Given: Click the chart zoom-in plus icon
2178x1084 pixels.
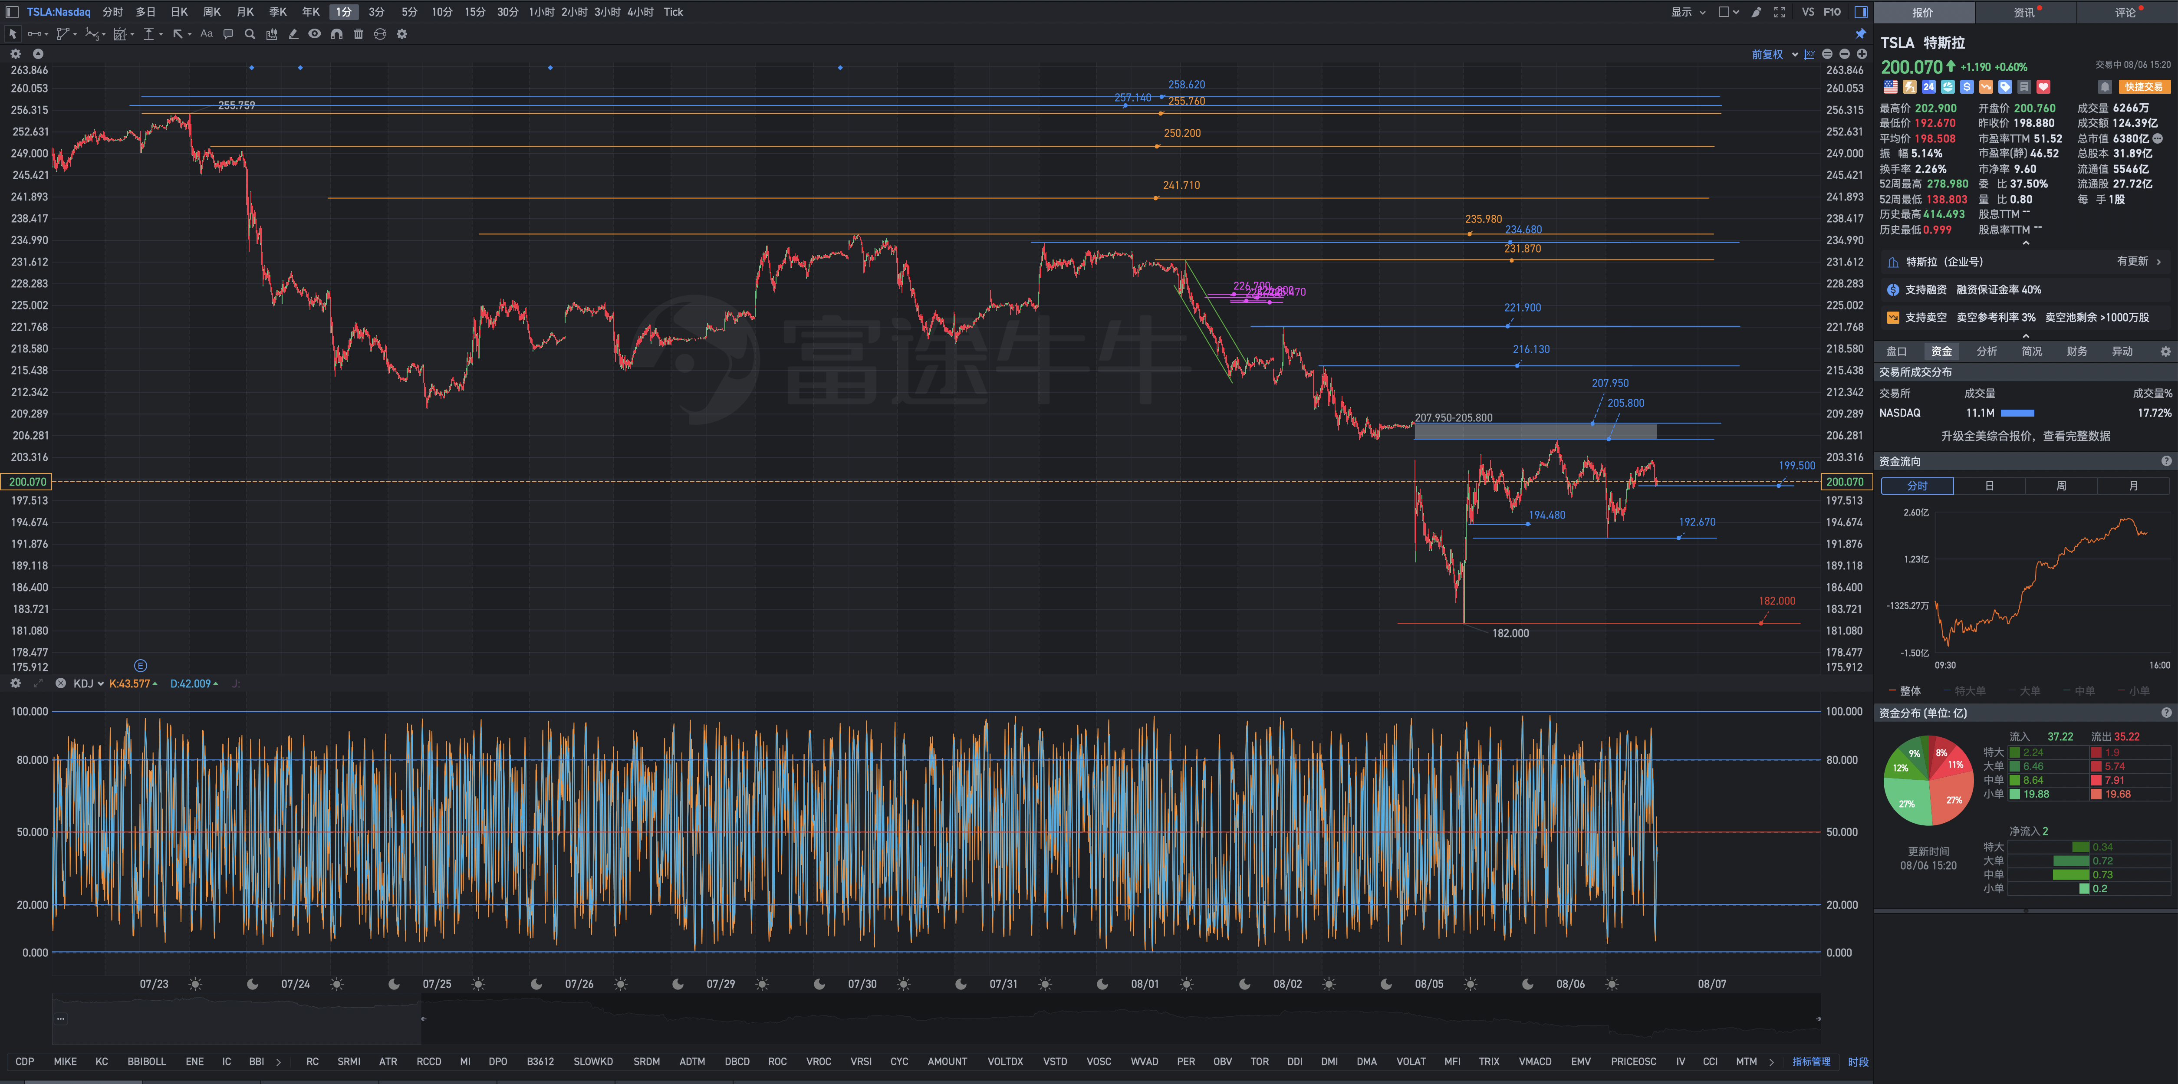Looking at the screenshot, I should [1862, 54].
